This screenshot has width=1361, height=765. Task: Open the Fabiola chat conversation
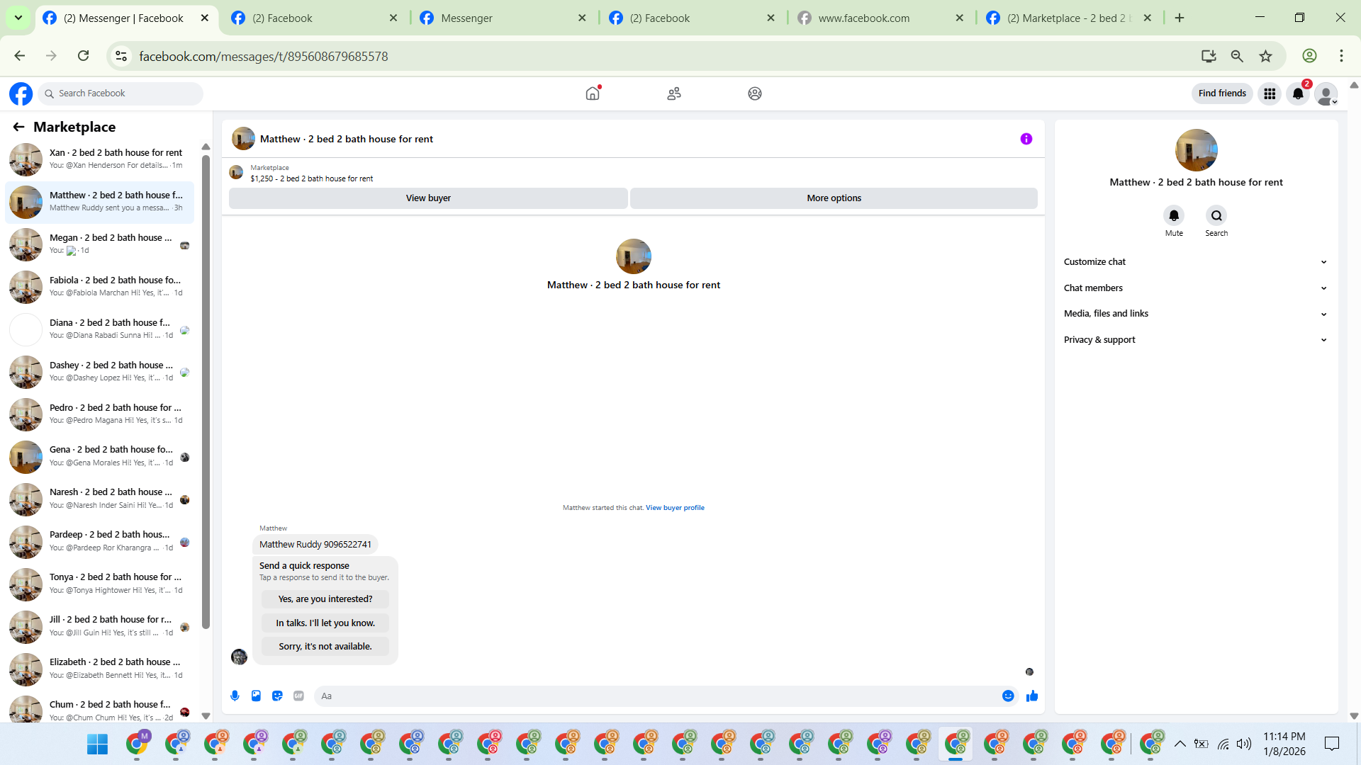click(99, 287)
